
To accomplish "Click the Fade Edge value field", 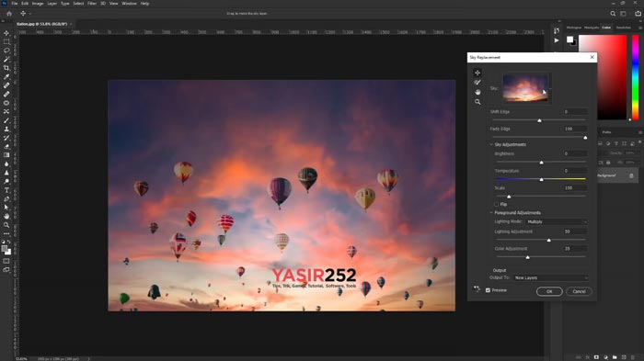I will pos(575,129).
